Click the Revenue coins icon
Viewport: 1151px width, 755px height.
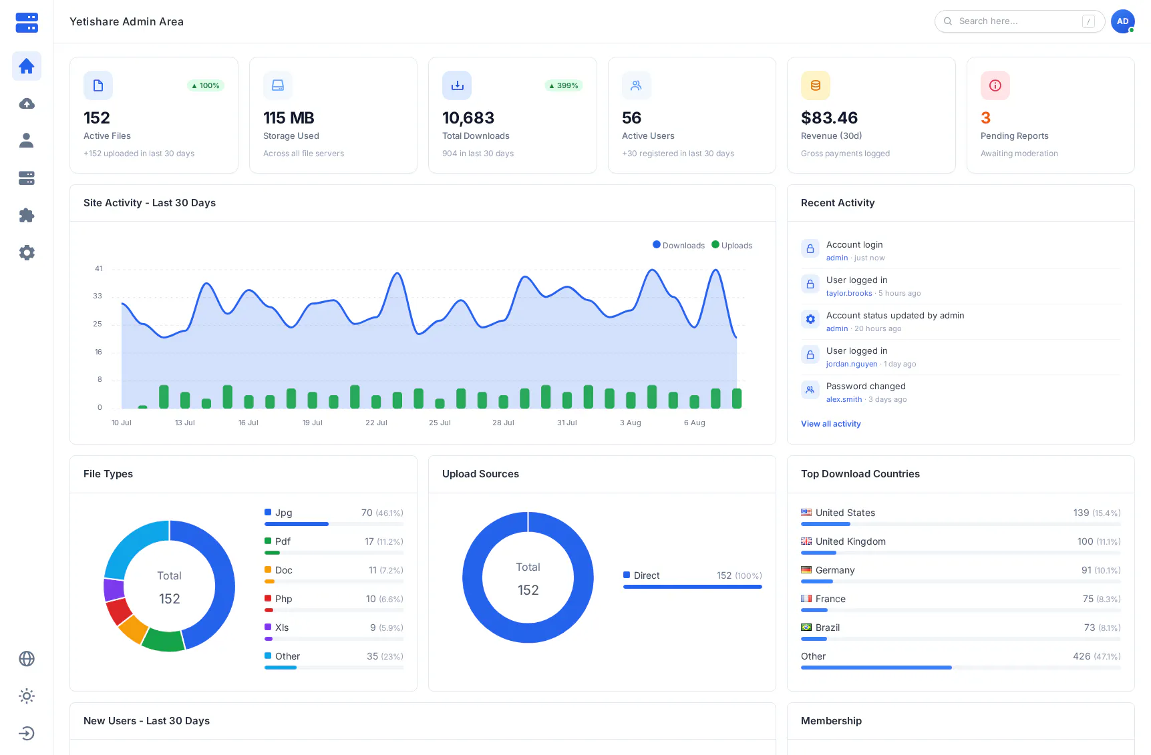816,85
